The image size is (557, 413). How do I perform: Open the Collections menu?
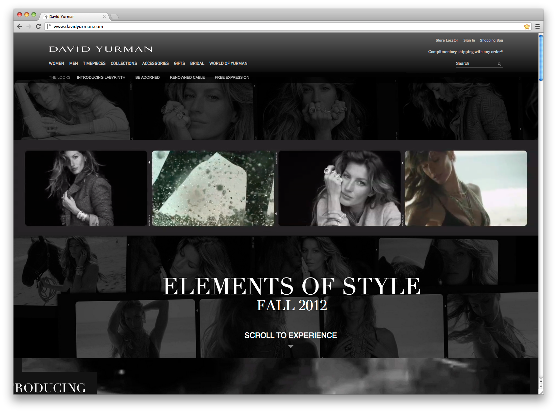click(x=124, y=64)
